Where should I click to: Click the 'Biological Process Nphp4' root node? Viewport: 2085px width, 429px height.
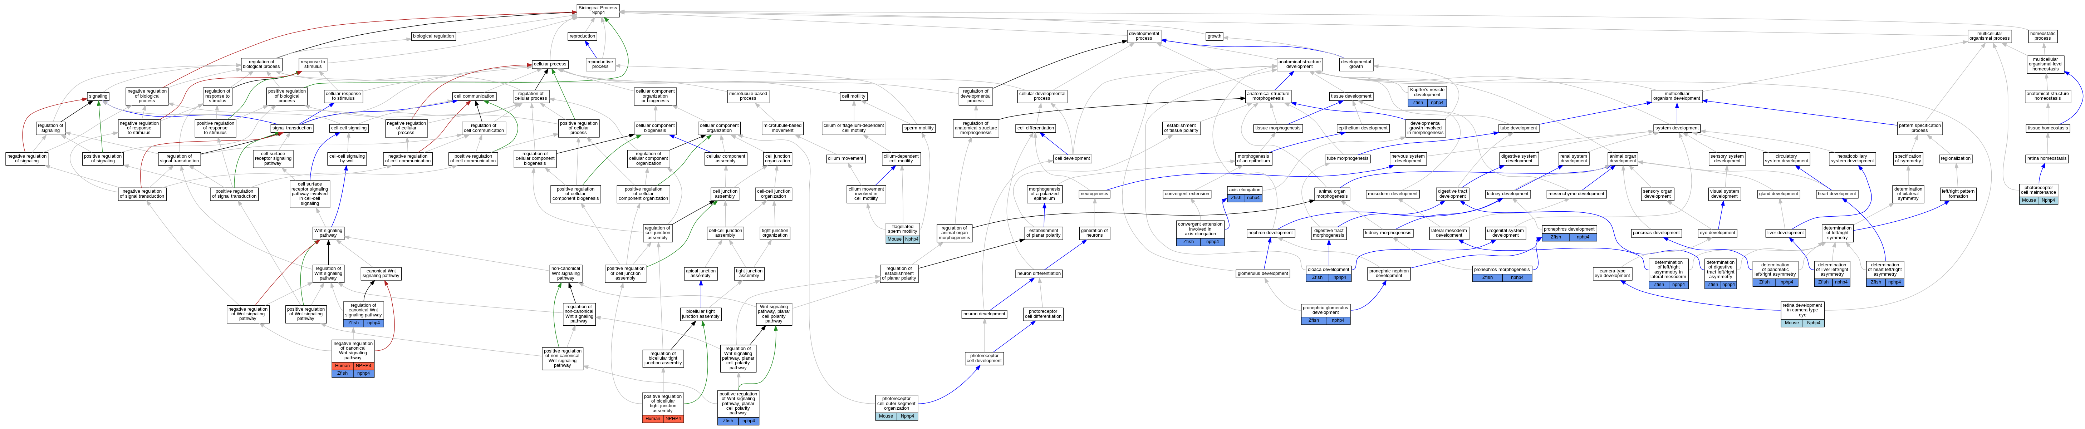pyautogui.click(x=598, y=10)
